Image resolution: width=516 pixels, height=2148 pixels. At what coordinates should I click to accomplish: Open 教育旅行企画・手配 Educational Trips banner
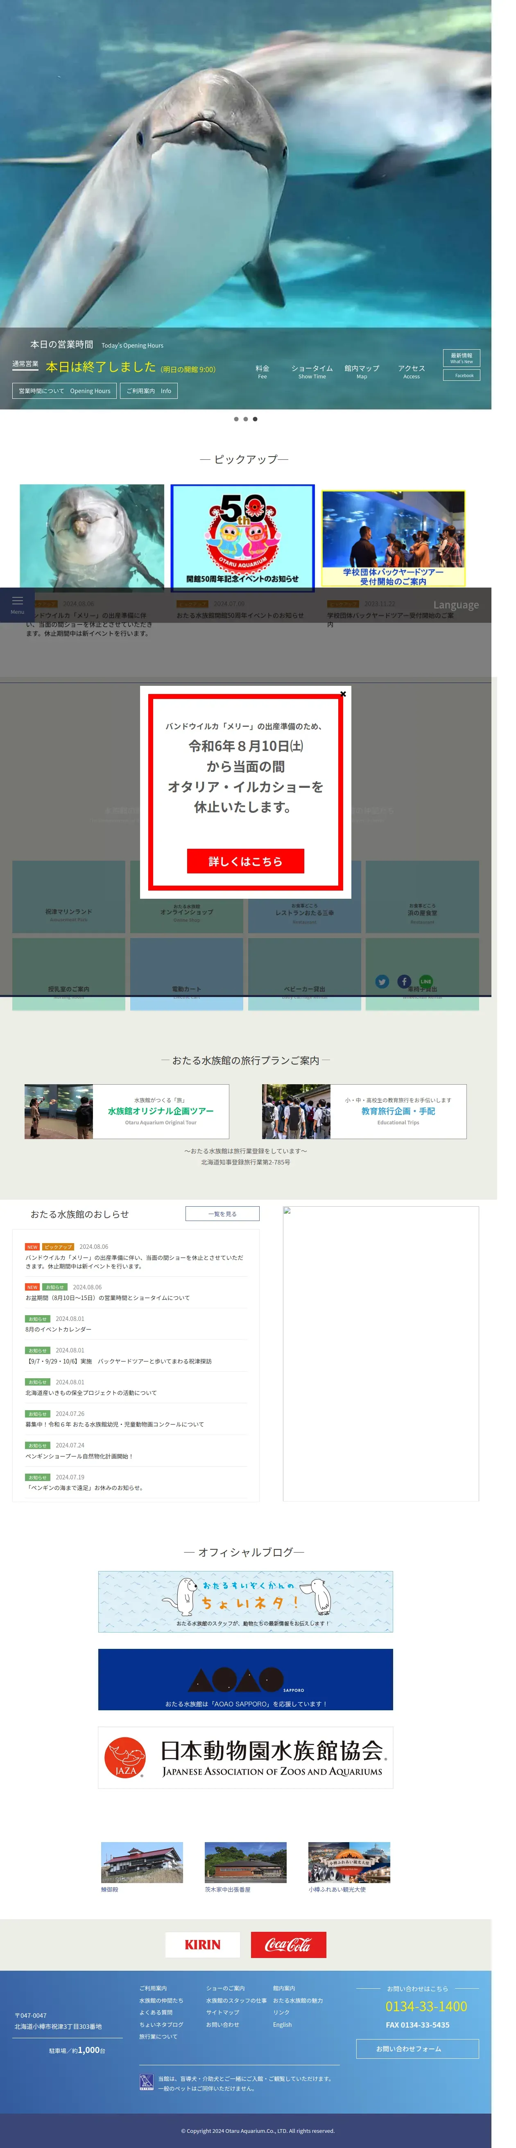[364, 1112]
